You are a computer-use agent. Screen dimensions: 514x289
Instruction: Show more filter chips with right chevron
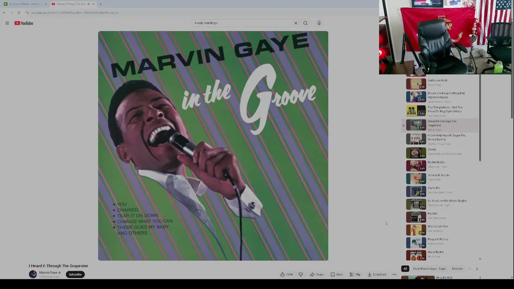(x=477, y=269)
